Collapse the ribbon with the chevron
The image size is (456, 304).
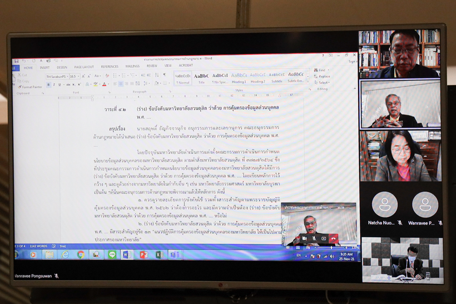pos(355,88)
